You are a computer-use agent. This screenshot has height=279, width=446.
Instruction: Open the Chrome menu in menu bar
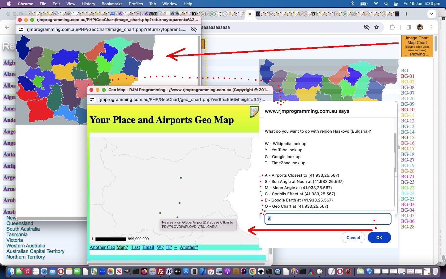point(25,4)
